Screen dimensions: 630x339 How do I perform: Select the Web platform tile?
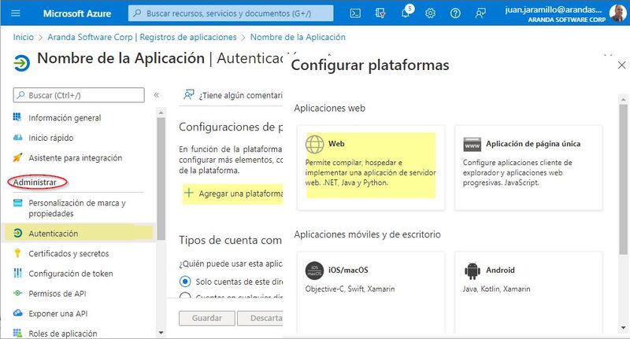click(x=371, y=168)
